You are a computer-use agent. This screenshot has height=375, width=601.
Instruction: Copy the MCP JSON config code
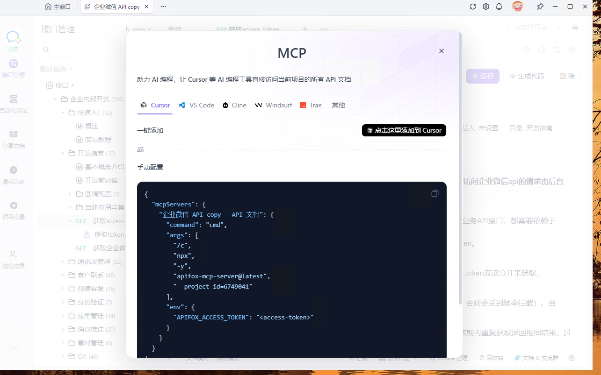click(434, 193)
